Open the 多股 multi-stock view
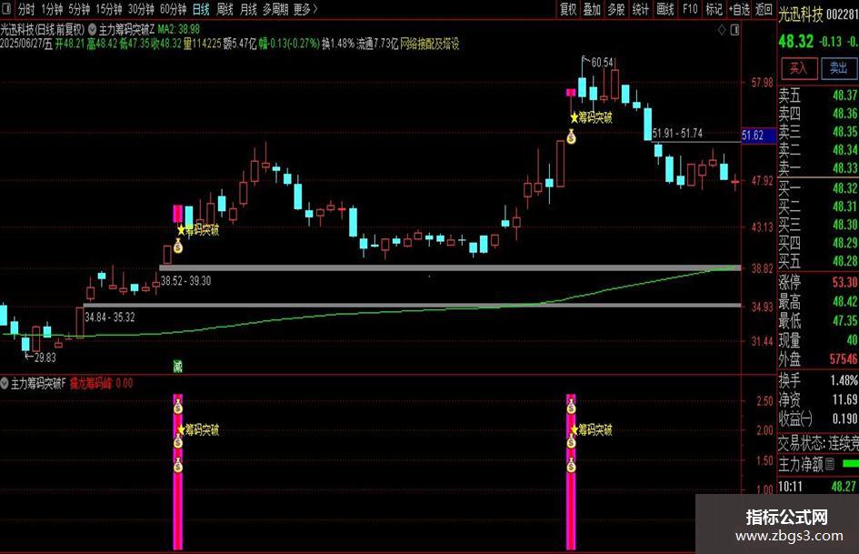 coord(616,9)
